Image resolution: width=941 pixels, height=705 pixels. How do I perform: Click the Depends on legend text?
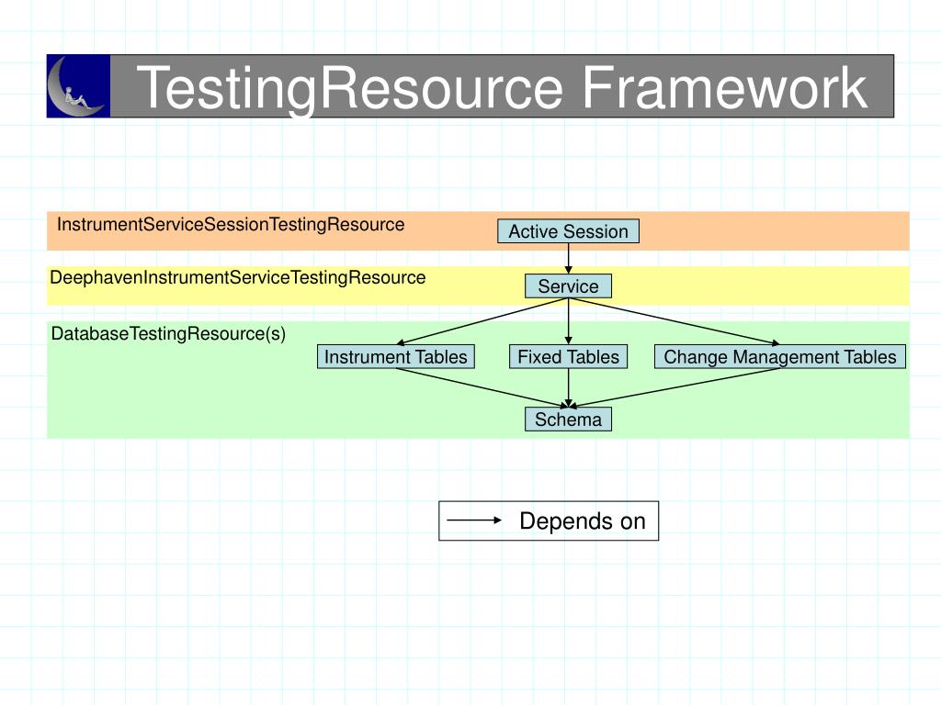pyautogui.click(x=582, y=521)
